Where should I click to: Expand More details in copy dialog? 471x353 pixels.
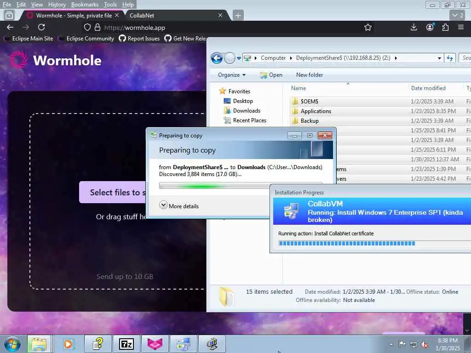pyautogui.click(x=179, y=206)
